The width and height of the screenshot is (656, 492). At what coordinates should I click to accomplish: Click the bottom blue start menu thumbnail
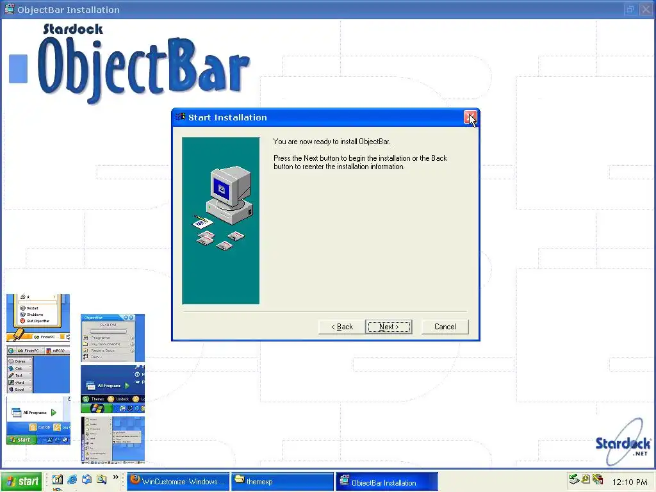click(113, 439)
